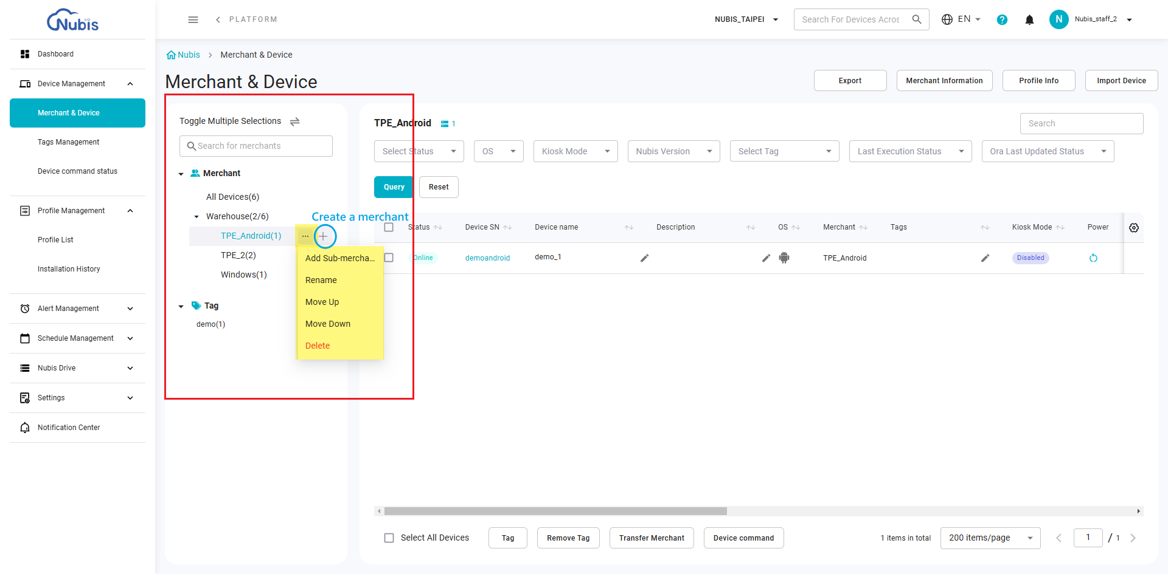Screen dimensions: 1168x574
Task: Choose Move Down from context menu
Action: [x=340, y=324]
